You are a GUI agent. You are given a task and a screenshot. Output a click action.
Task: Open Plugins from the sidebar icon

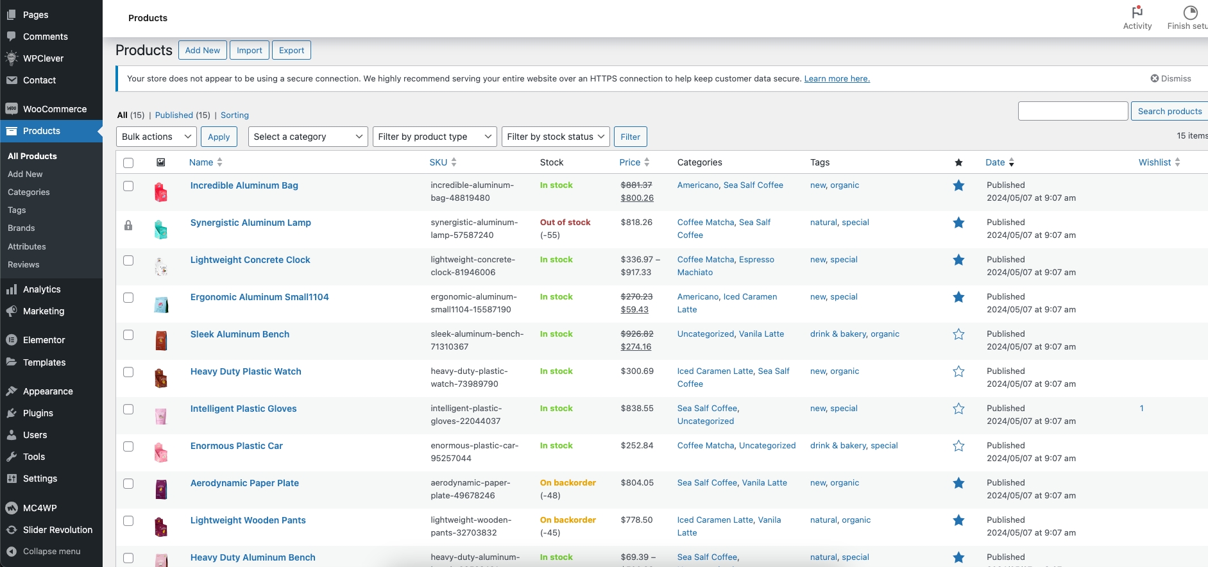point(12,413)
